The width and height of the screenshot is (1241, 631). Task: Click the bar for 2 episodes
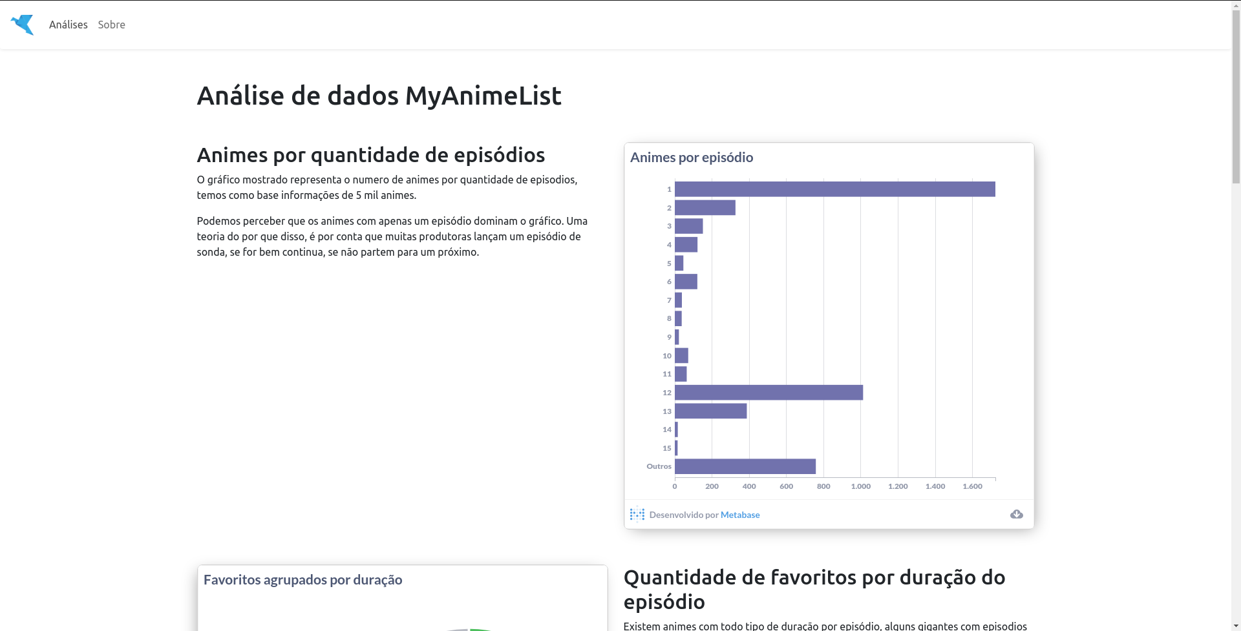(705, 207)
